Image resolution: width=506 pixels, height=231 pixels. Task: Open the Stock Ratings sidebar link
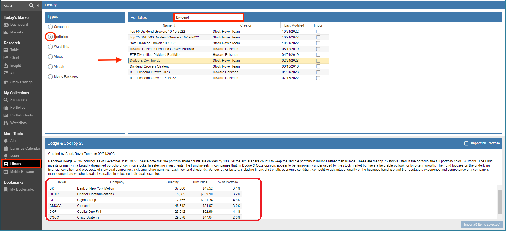pos(21,82)
